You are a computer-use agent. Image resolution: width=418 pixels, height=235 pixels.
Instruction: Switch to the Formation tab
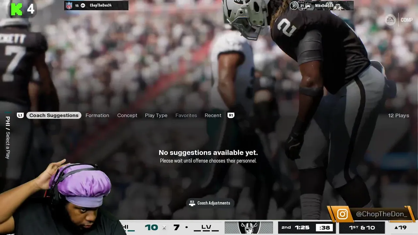pyautogui.click(x=97, y=115)
